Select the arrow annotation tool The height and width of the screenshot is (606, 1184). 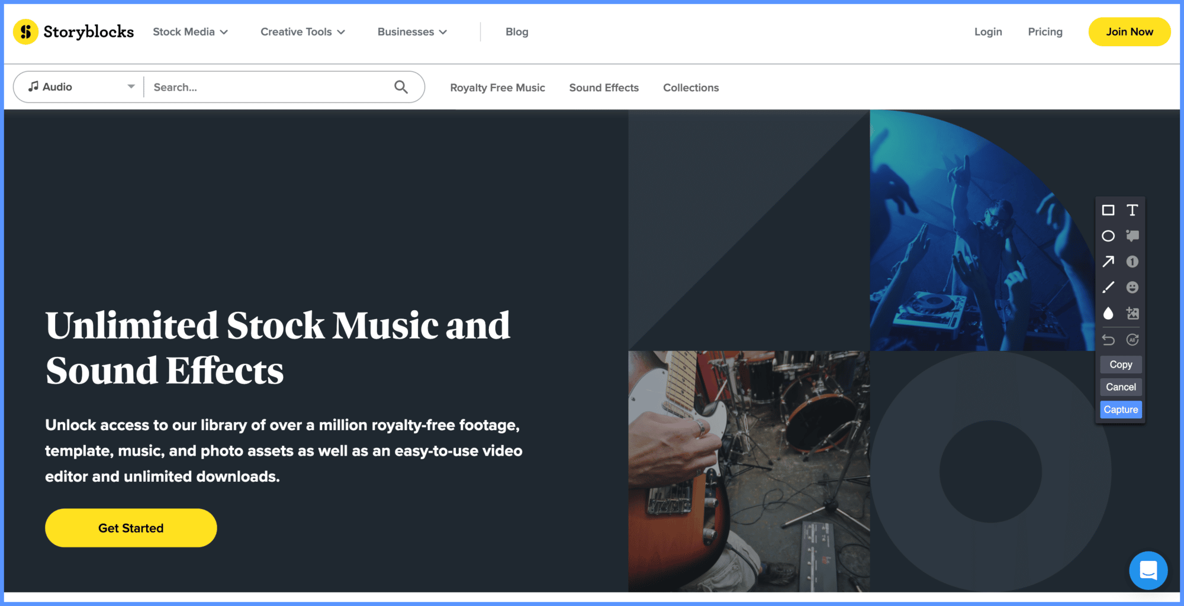pos(1108,262)
